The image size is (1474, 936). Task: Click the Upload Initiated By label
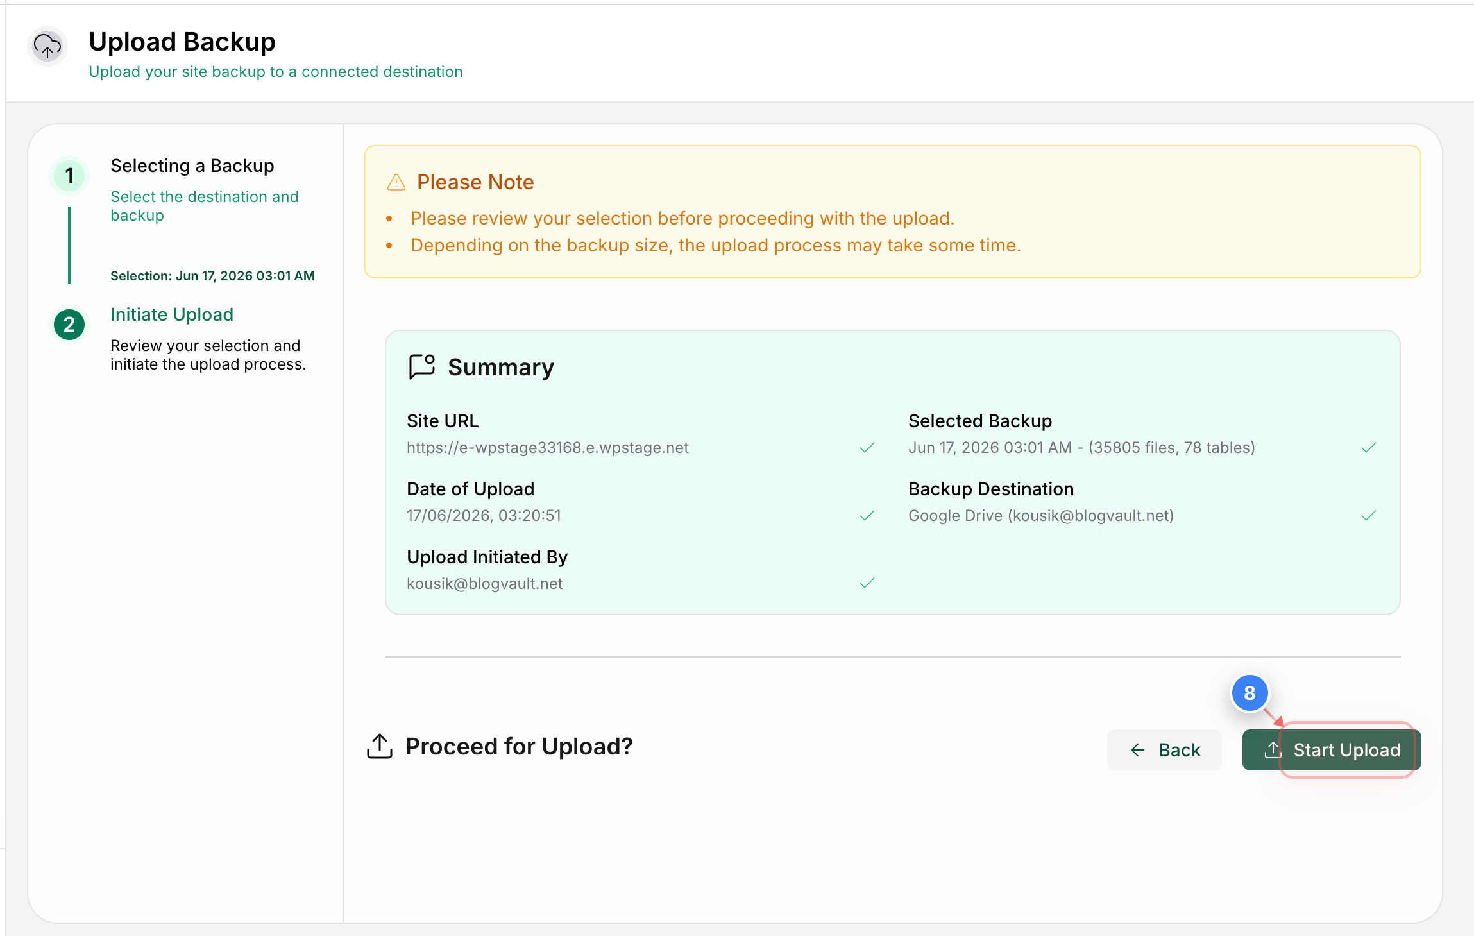[x=487, y=557]
